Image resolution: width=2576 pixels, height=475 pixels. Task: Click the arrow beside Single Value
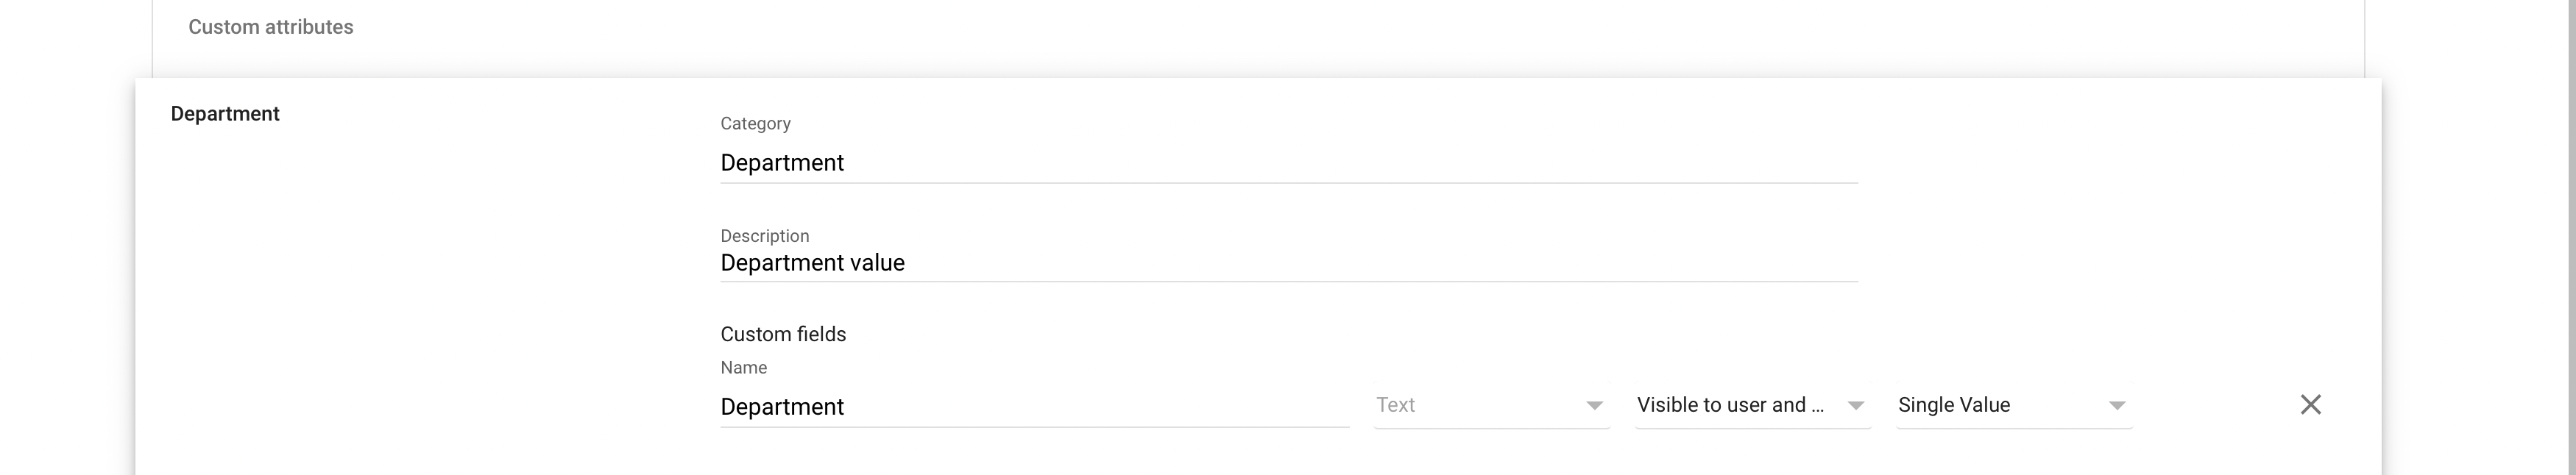[2116, 406]
